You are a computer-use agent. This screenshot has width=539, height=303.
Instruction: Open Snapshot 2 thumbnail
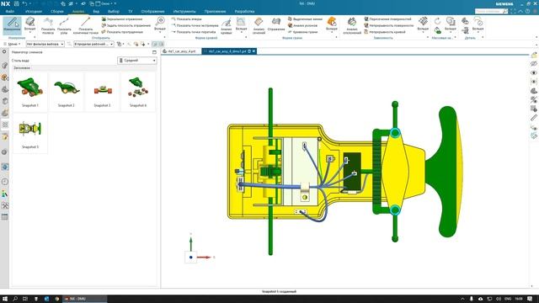(x=67, y=92)
